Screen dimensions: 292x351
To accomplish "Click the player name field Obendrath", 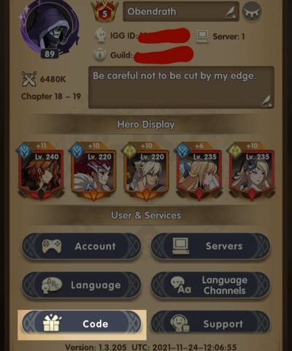I will point(181,12).
